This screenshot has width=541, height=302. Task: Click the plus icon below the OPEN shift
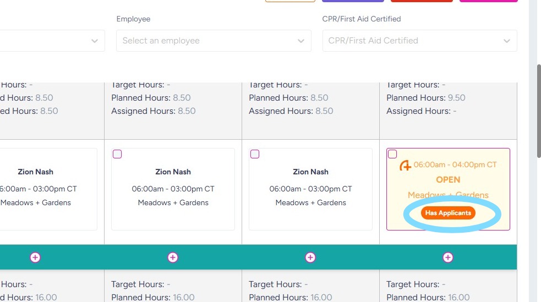tap(448, 257)
